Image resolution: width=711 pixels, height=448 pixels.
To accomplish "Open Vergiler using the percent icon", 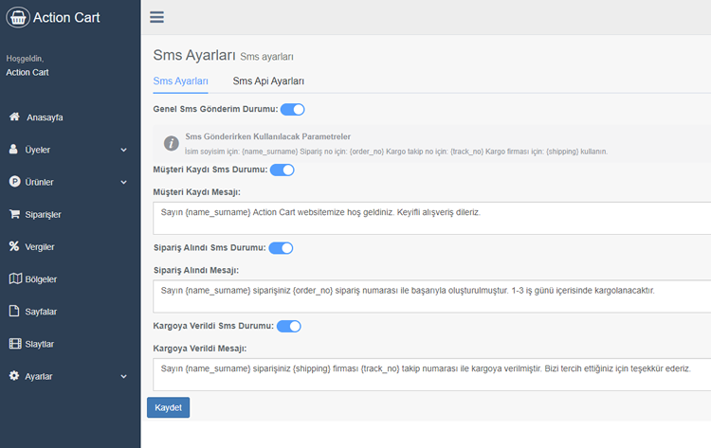I will 14,246.
